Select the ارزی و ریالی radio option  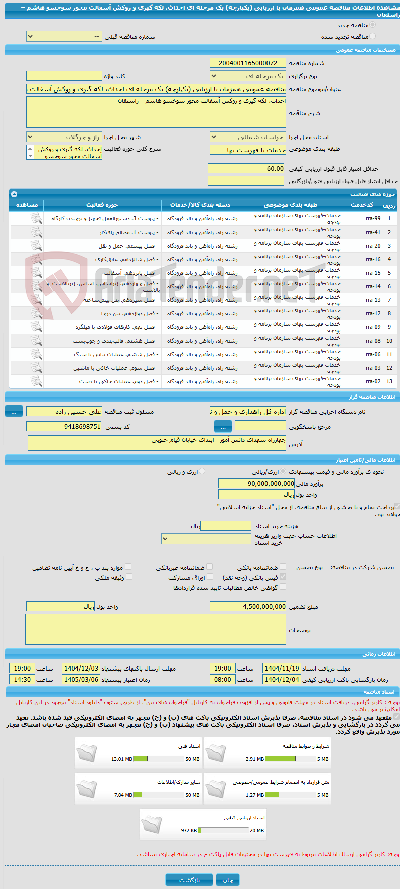point(202,472)
